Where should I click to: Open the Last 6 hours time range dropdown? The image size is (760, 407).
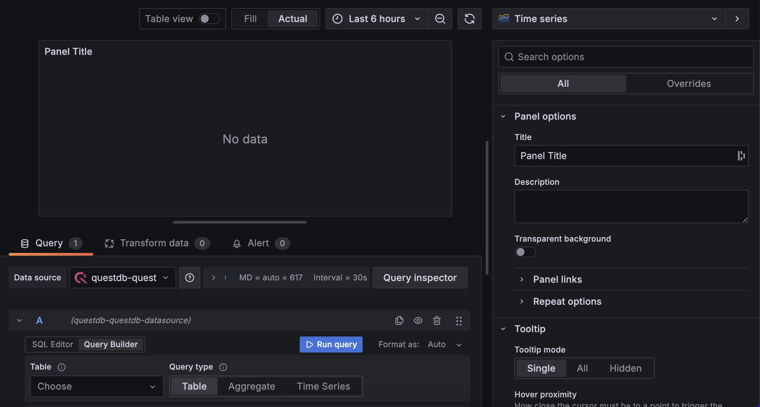tap(376, 19)
